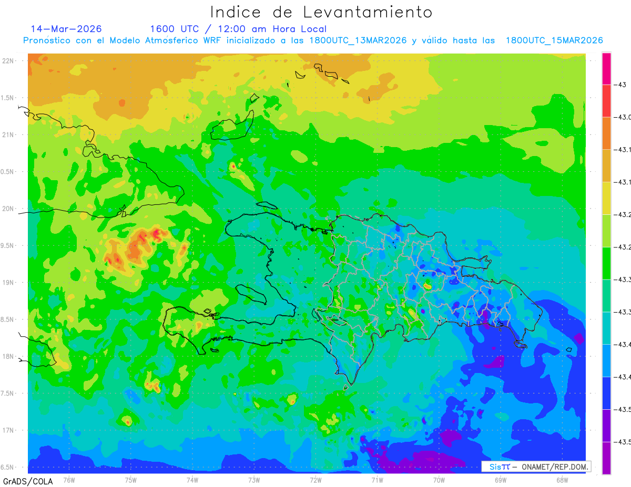Click the '69W' longitude label
Screen dimensions: 631x487
(501, 480)
